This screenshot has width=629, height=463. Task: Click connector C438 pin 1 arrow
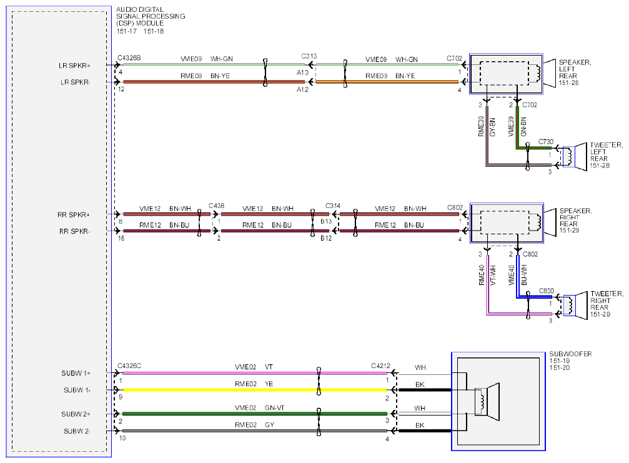point(216,214)
